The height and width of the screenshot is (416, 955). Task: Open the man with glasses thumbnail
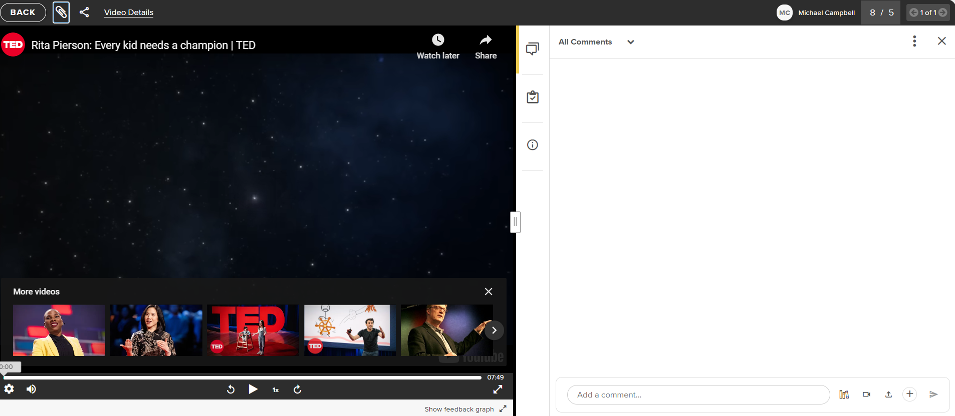(447, 330)
